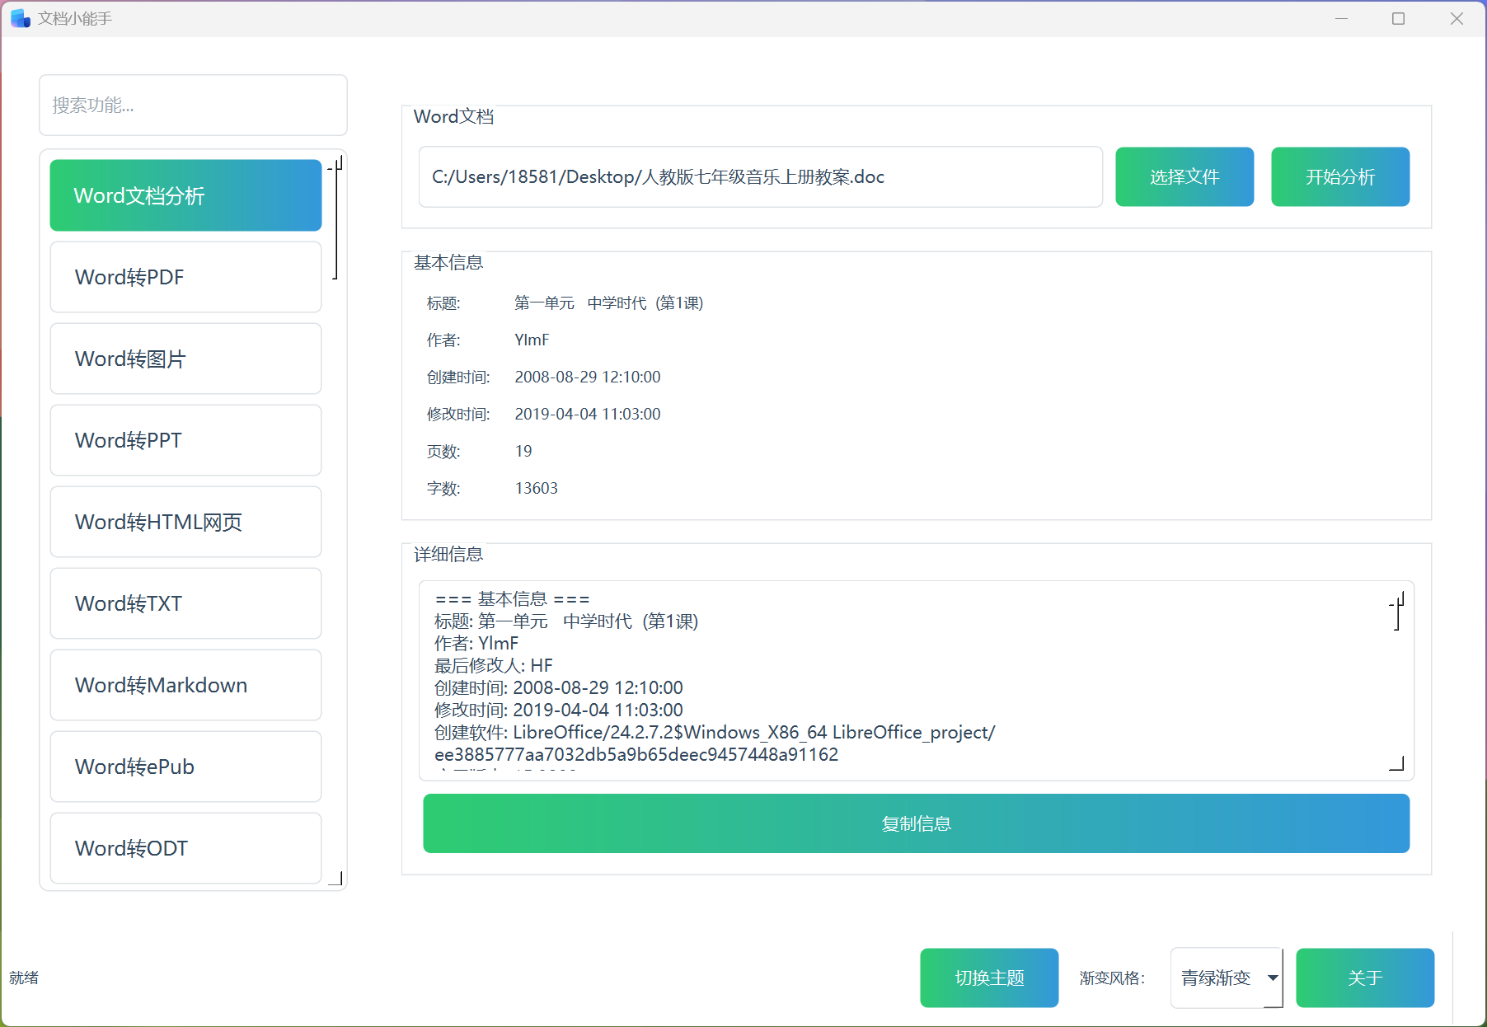Click the 切换主题 theme button

(989, 978)
